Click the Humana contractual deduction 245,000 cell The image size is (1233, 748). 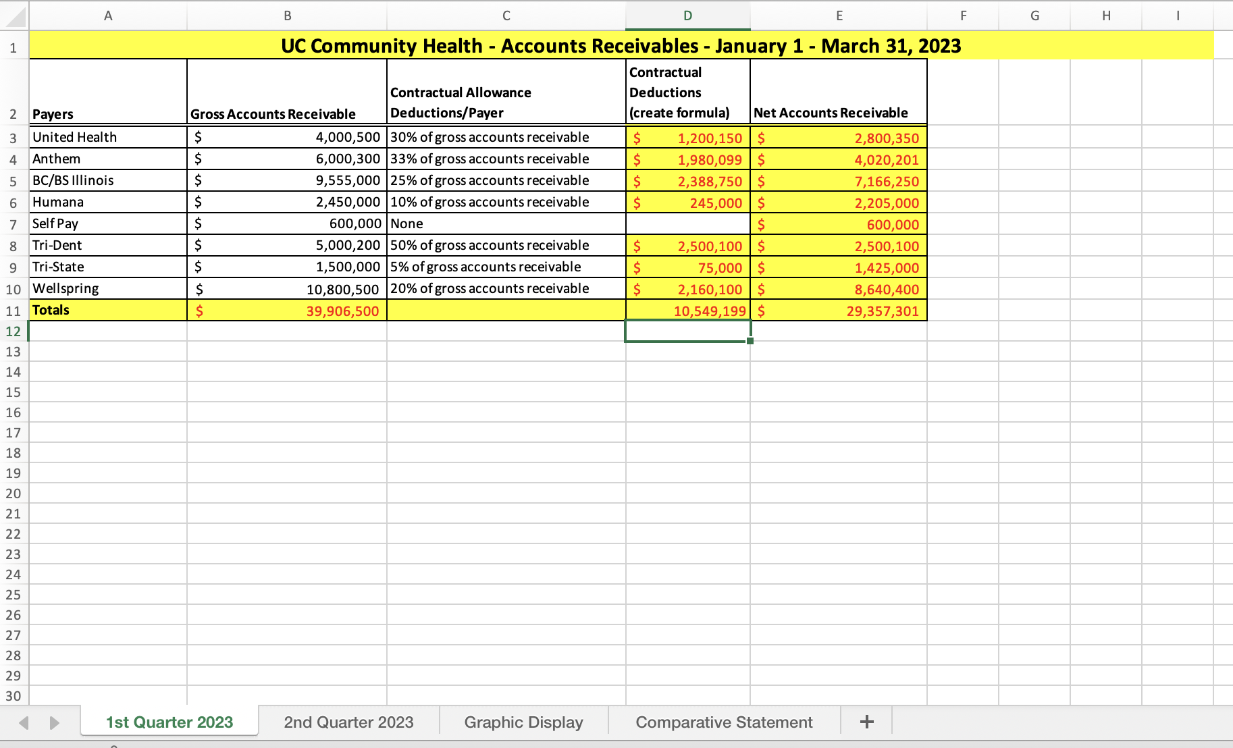(687, 203)
